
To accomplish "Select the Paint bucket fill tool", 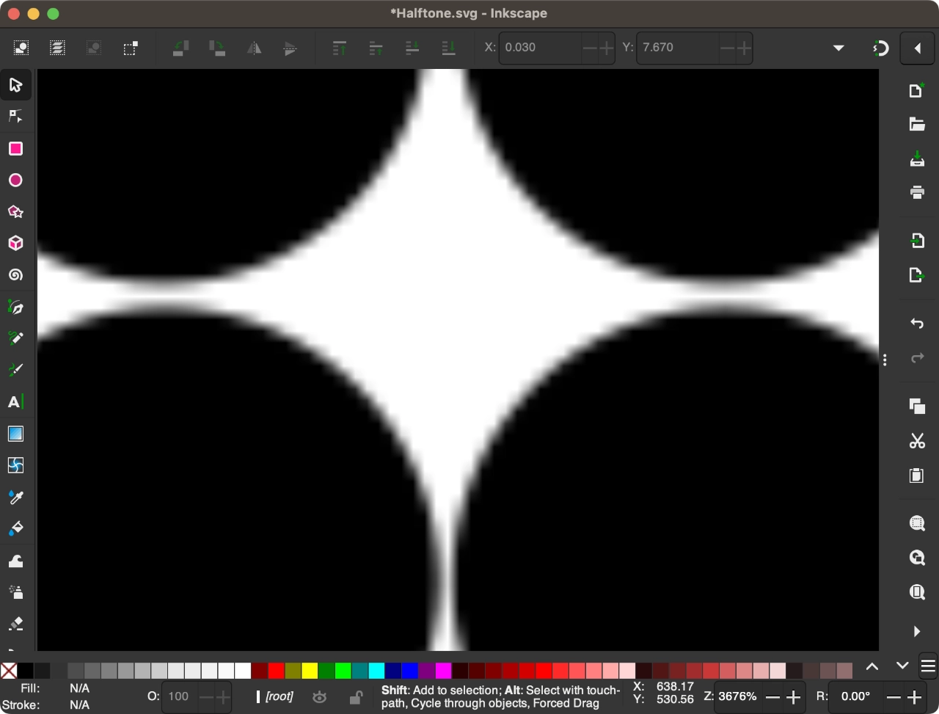I will coord(15,529).
